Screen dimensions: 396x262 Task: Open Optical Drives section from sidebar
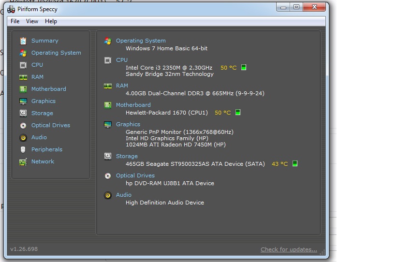click(x=50, y=126)
